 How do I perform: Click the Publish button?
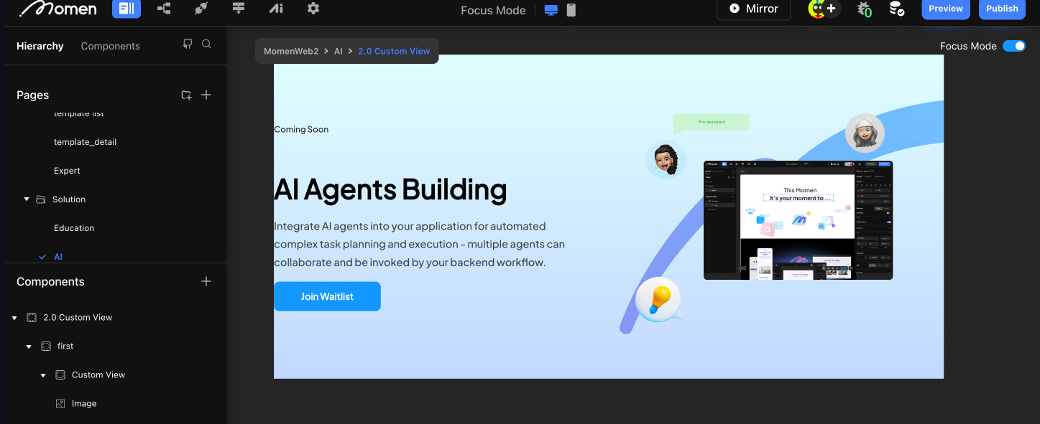[1002, 9]
